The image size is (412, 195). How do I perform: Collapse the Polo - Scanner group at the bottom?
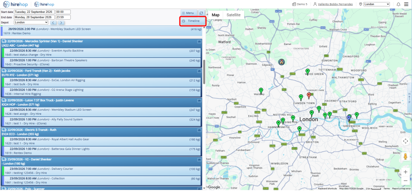click(x=199, y=189)
